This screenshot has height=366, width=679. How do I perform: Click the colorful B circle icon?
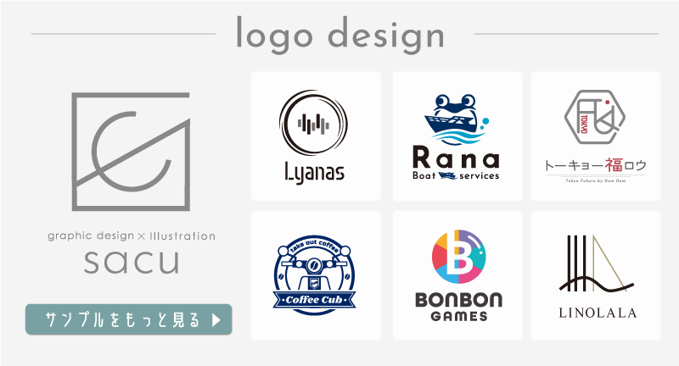(458, 257)
